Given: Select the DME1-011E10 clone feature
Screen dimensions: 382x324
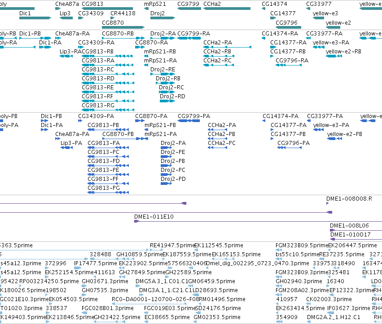Looking at the screenshot, I should tap(258, 221).
